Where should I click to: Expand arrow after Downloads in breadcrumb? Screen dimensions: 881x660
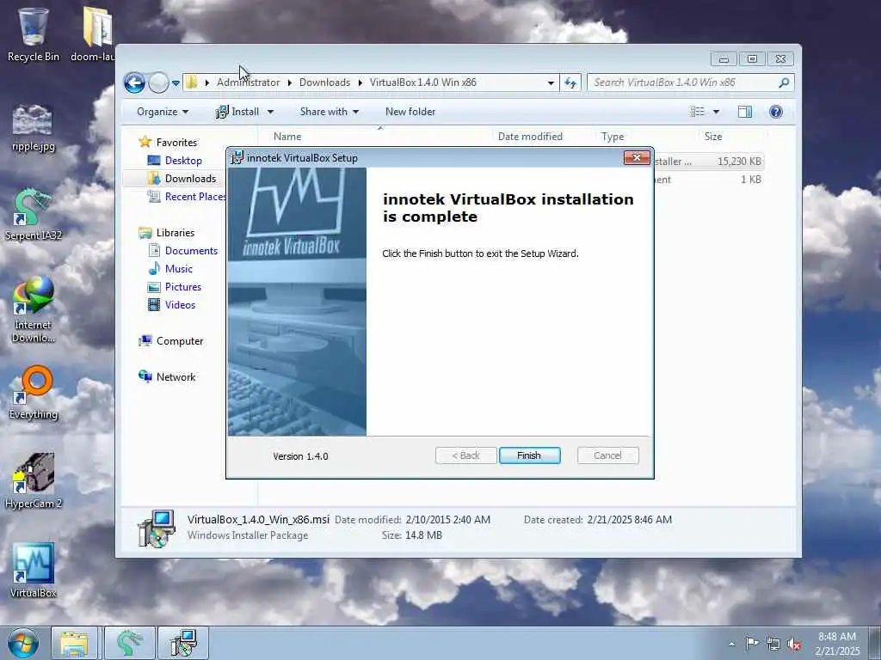(360, 82)
